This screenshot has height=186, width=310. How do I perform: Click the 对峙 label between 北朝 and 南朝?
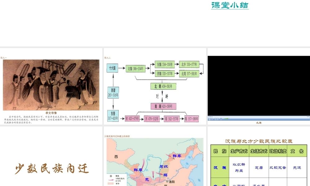(x=162, y=96)
